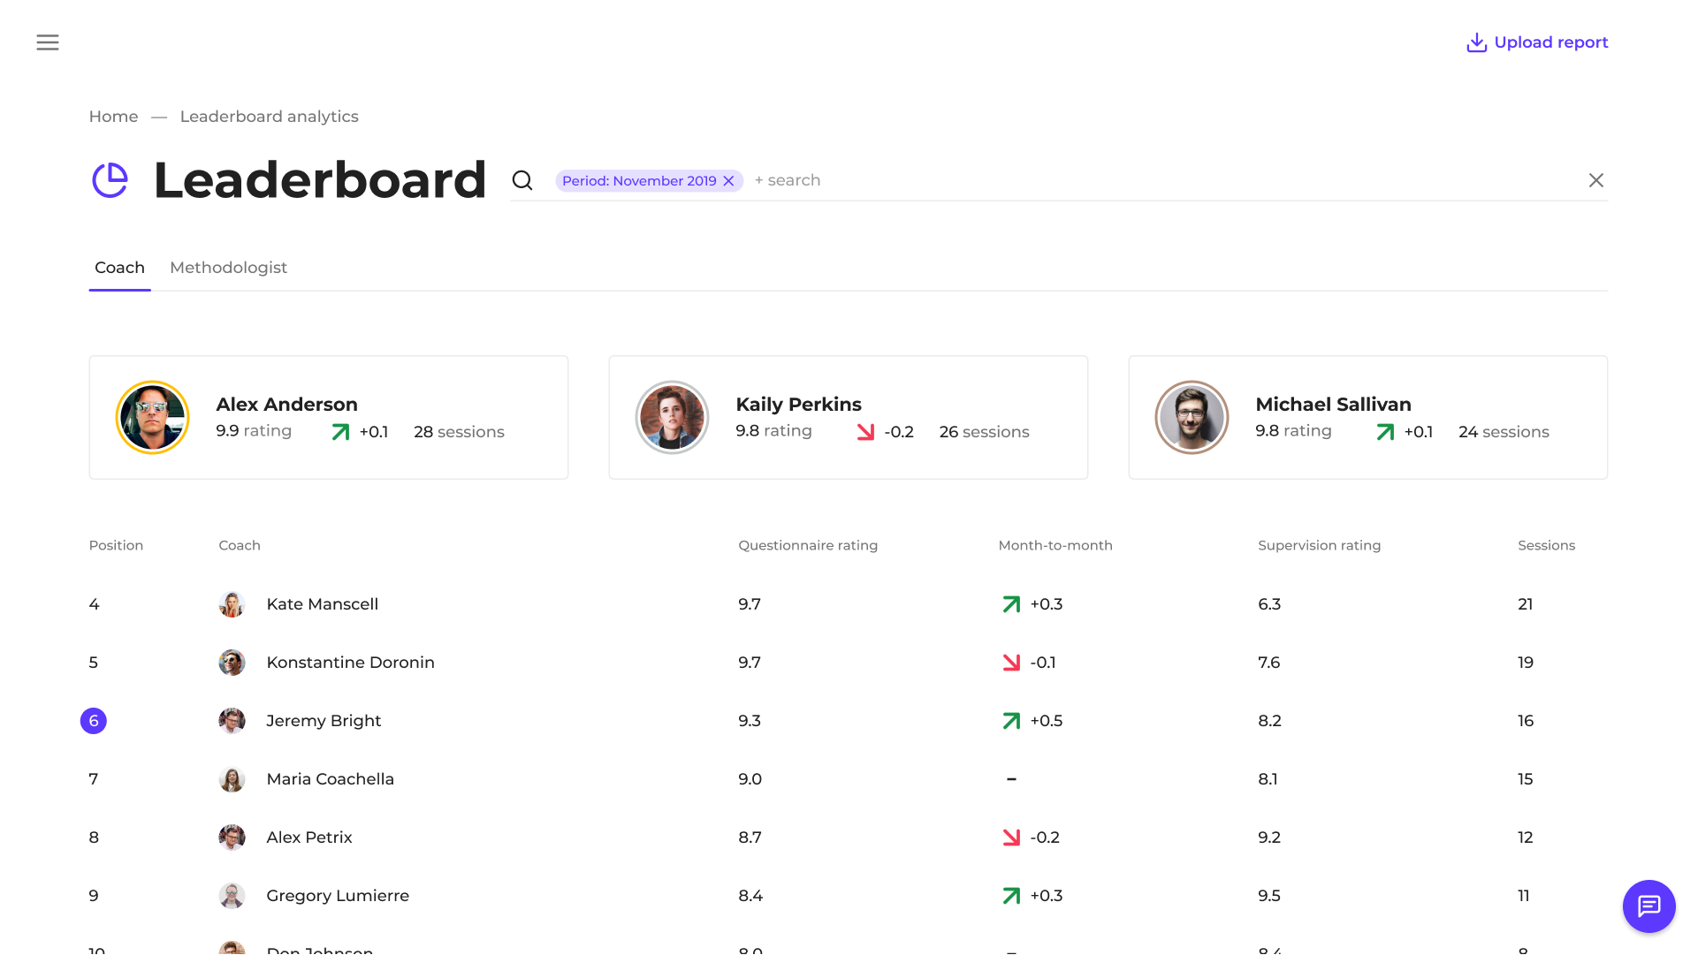Click the search magnifier icon
The width and height of the screenshot is (1698, 955).
(522, 180)
